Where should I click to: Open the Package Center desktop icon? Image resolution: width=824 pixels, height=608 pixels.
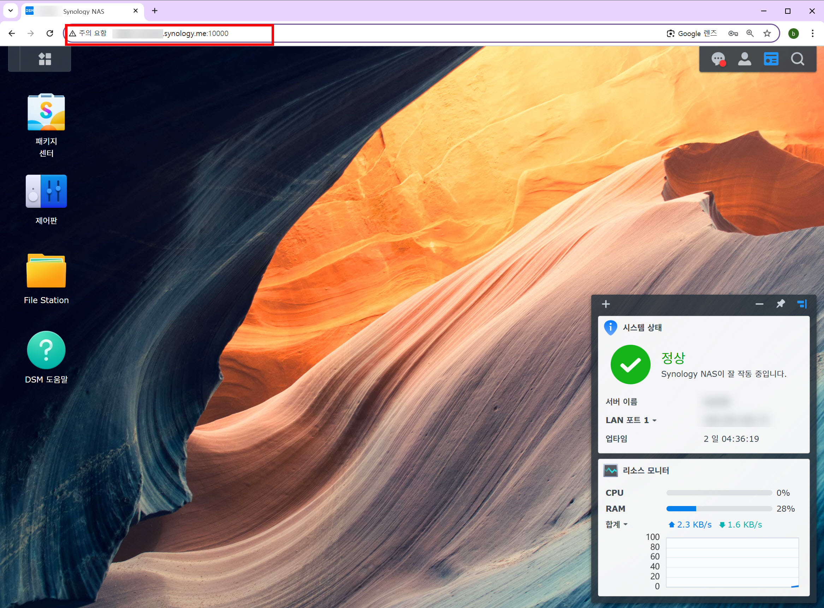click(46, 112)
